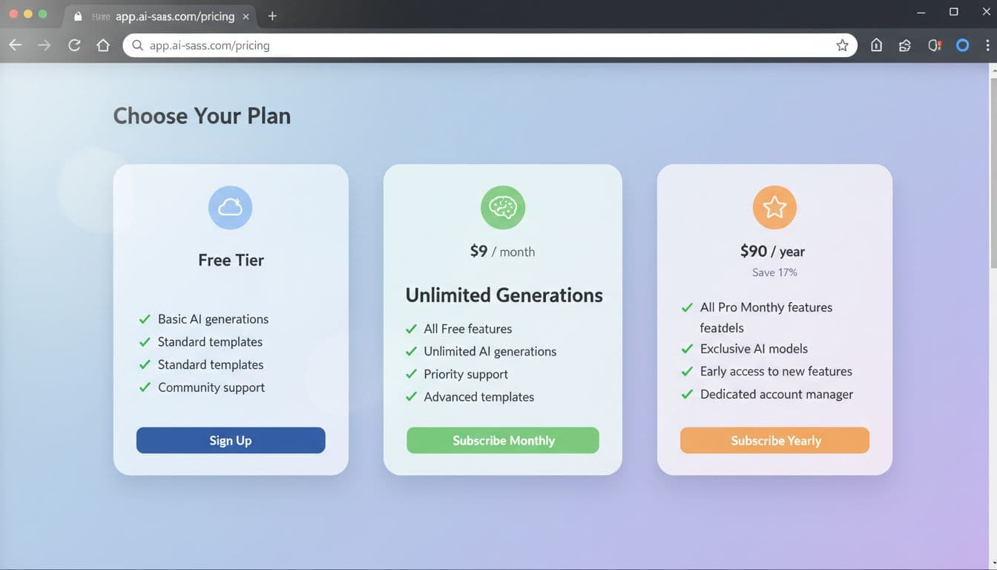Click the checkmark beside Community support
The width and height of the screenshot is (997, 570).
(x=144, y=387)
